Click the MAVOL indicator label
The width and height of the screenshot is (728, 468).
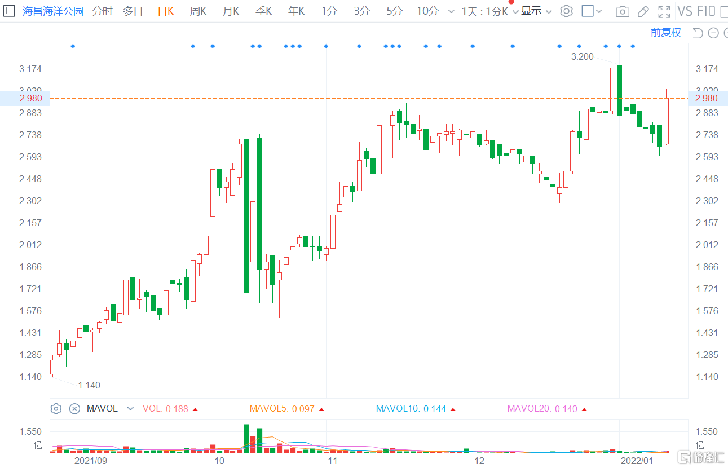pos(102,409)
